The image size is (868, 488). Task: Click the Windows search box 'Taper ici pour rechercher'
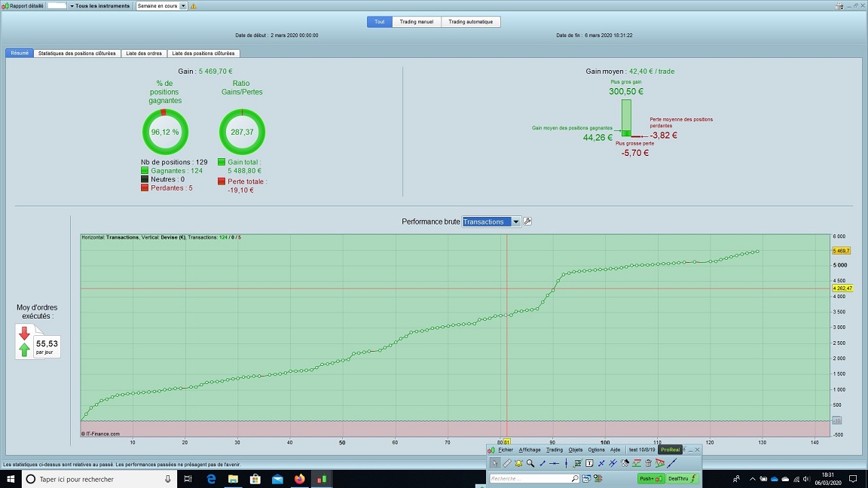99,479
